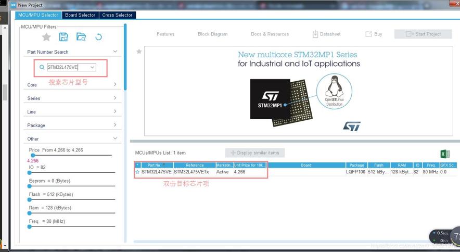Sort by the Marketing status column header
The image size is (460, 252).
(224, 165)
